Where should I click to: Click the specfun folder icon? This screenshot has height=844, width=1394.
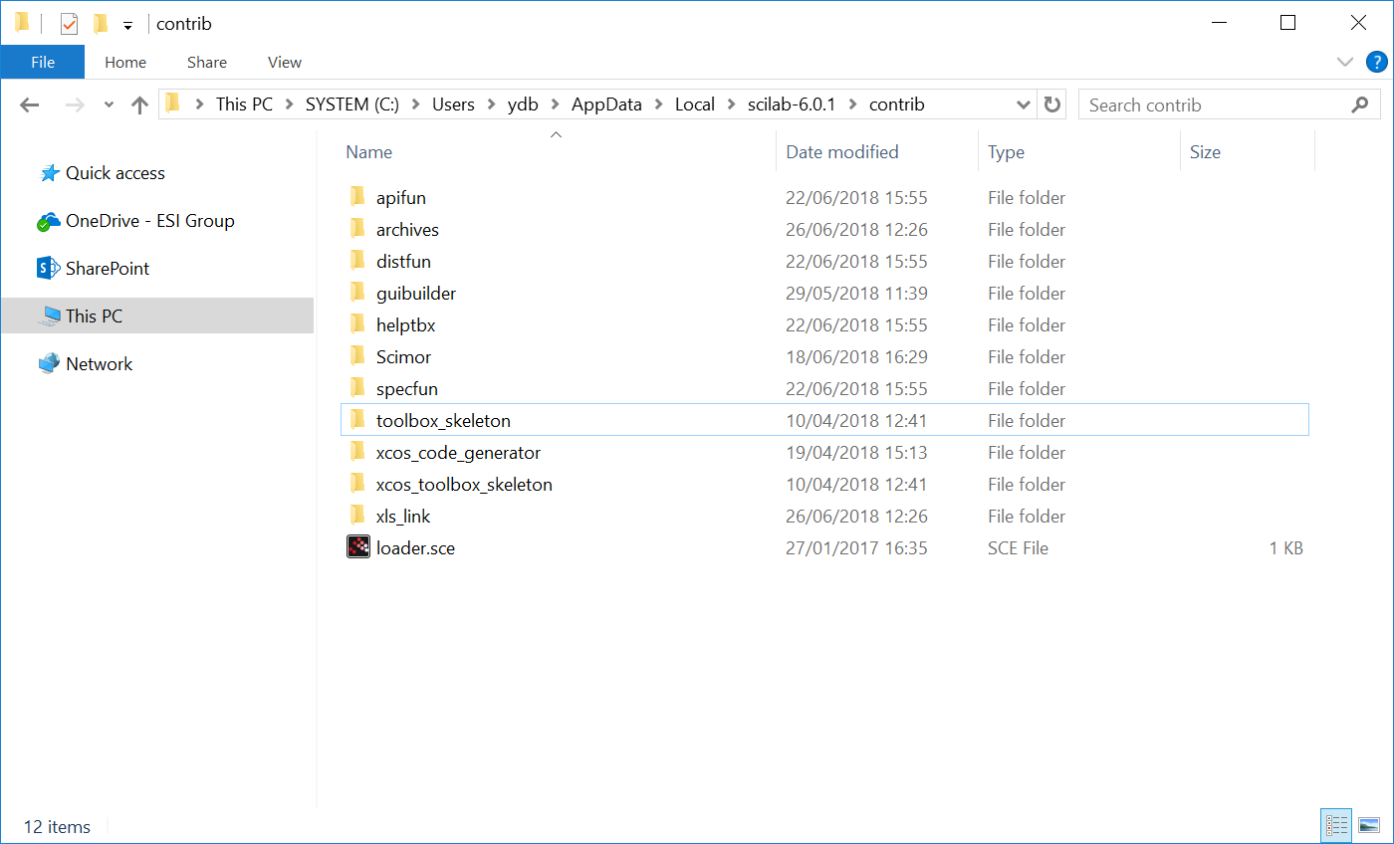(x=357, y=388)
